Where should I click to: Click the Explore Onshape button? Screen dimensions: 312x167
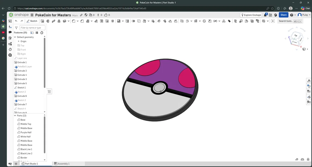pyautogui.click(x=251, y=15)
